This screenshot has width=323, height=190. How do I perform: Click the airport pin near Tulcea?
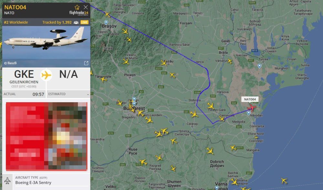tap(260, 66)
